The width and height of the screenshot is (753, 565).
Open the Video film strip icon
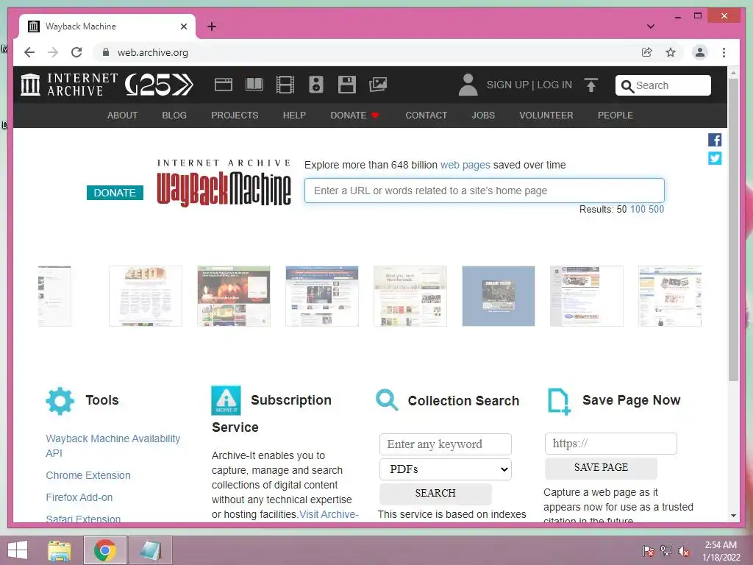click(285, 85)
